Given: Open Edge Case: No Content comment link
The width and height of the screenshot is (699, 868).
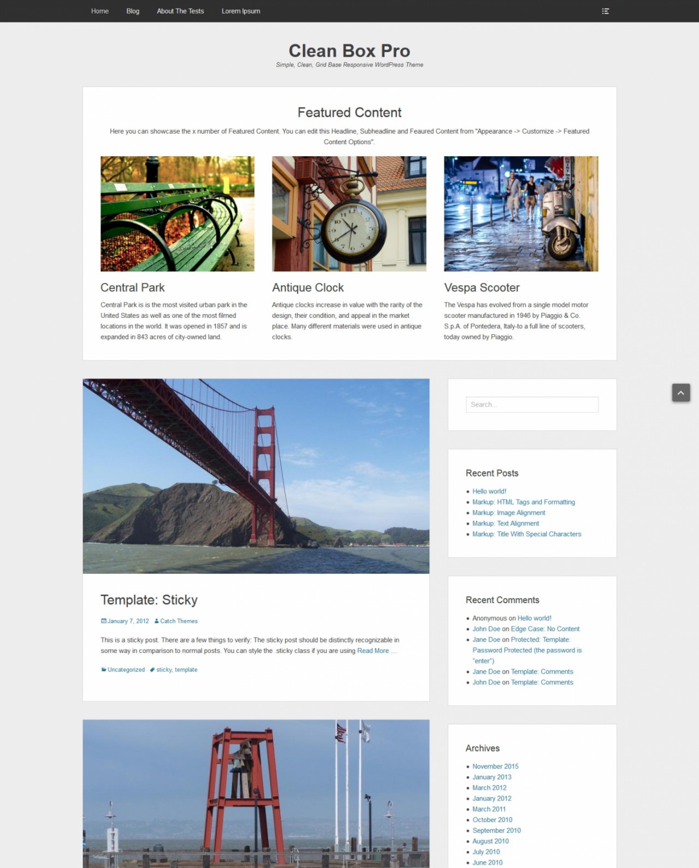Looking at the screenshot, I should click(545, 629).
